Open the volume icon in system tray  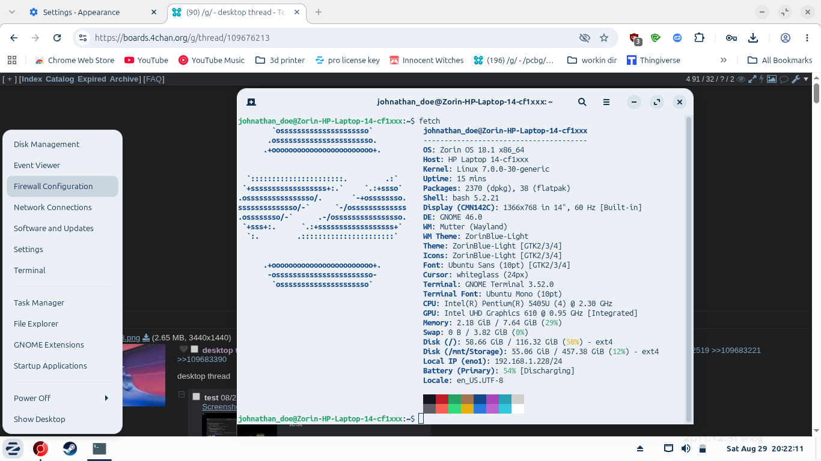point(686,448)
